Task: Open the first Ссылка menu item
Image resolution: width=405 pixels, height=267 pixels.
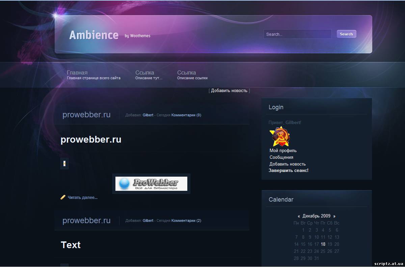Action: coord(144,72)
